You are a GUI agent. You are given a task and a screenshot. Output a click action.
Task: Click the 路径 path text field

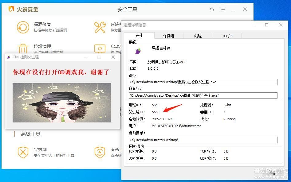tap(203, 82)
